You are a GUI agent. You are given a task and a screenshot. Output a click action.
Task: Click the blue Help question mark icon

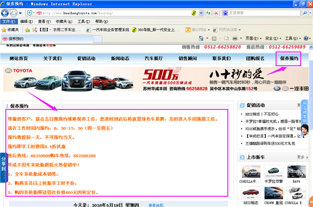pos(306,39)
